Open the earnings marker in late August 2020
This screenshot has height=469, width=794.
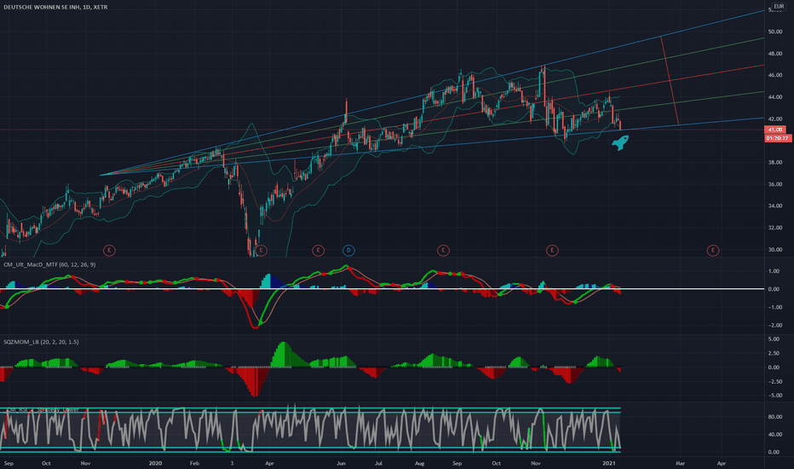click(x=443, y=250)
